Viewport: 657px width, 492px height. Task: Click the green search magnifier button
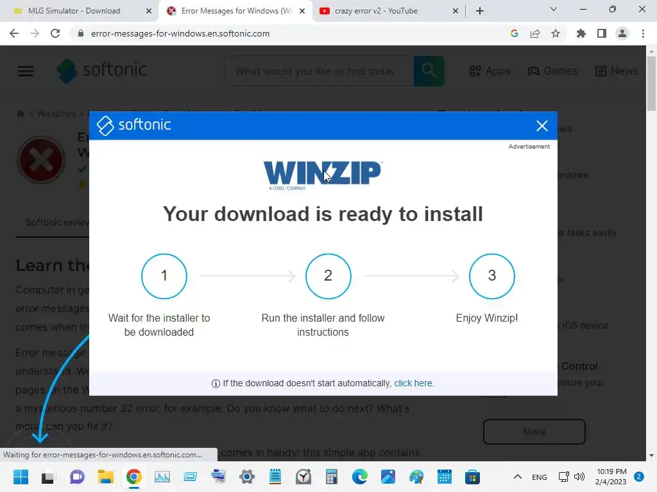pos(429,71)
